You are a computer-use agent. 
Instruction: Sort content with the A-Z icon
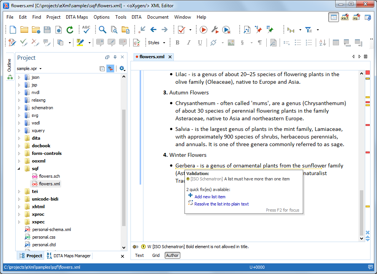(323, 43)
